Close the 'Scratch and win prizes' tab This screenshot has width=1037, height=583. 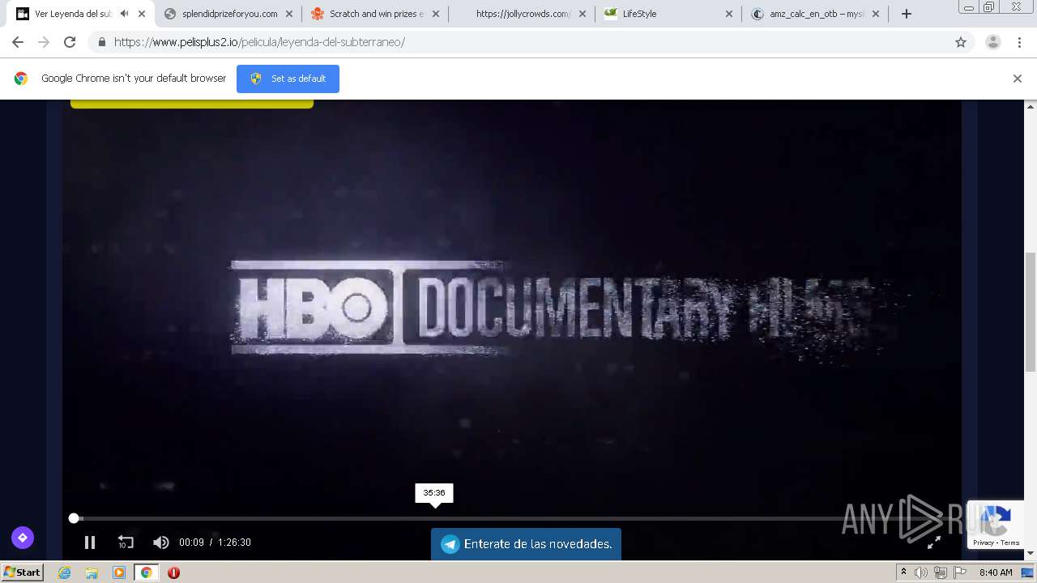coord(436,14)
